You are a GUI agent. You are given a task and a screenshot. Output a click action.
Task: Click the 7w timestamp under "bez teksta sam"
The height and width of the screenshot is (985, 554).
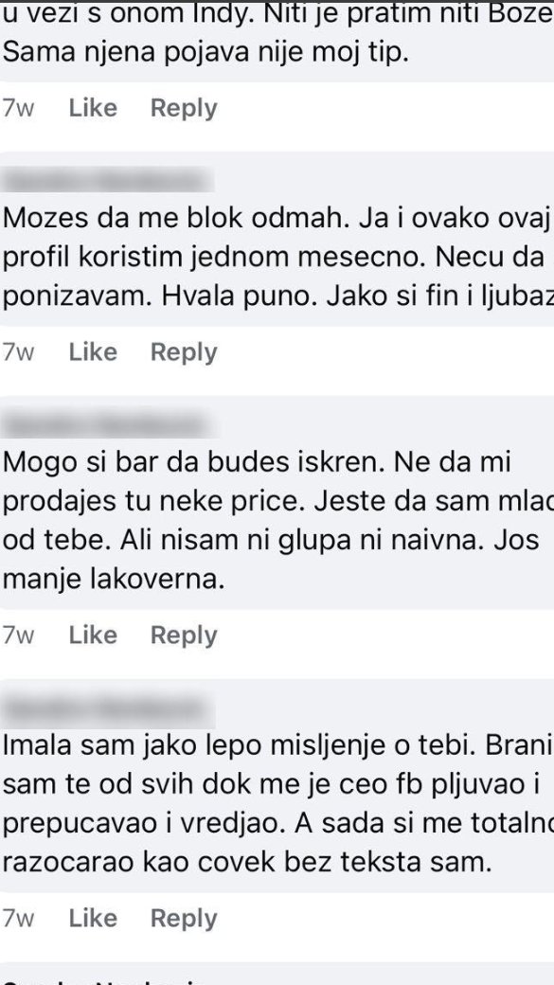click(x=18, y=919)
